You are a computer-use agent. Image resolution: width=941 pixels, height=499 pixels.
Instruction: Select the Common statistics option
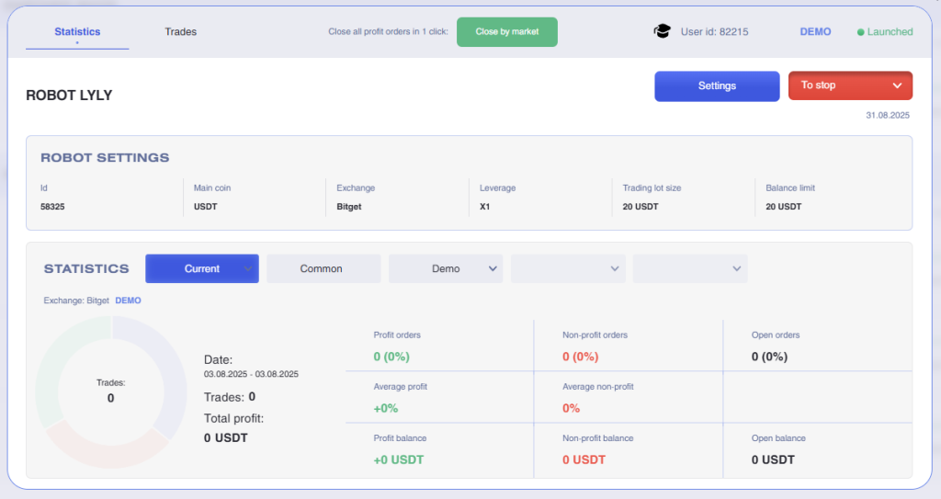click(x=322, y=268)
